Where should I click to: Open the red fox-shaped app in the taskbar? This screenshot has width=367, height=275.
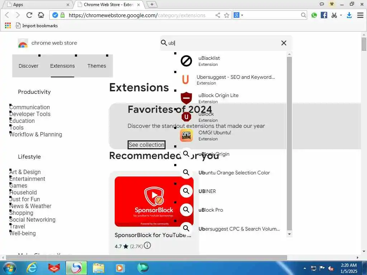click(54, 268)
